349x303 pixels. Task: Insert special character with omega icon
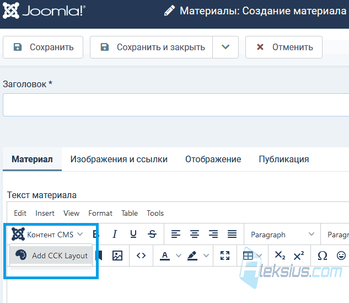click(323, 256)
